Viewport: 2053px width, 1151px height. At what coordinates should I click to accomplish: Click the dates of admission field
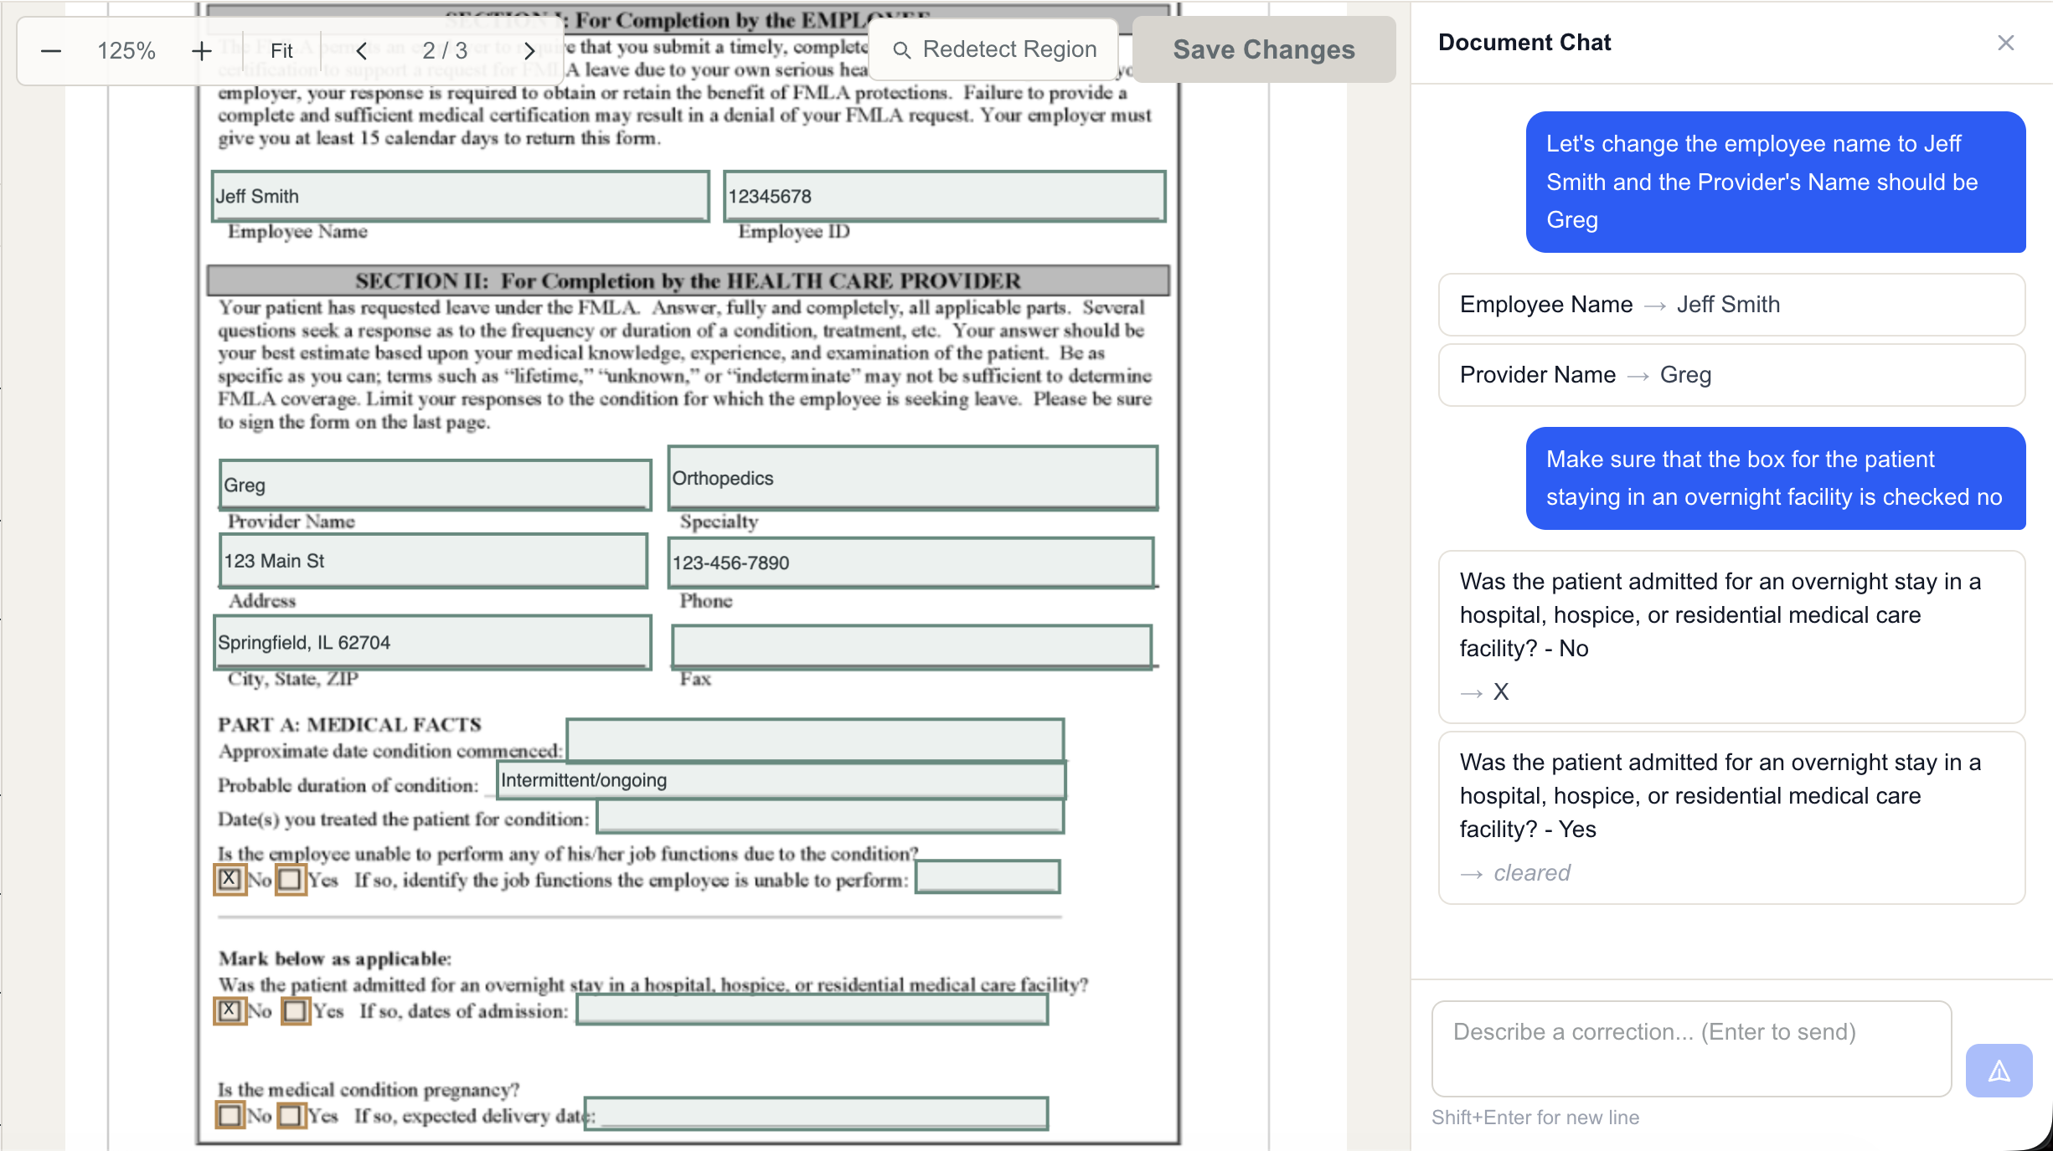(x=812, y=1010)
